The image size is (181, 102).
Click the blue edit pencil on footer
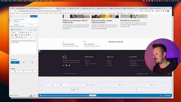(x=40, y=51)
